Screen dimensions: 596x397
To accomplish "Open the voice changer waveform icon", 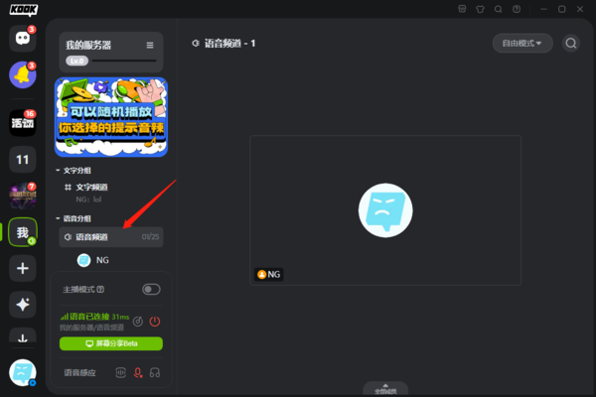I will pos(120,373).
